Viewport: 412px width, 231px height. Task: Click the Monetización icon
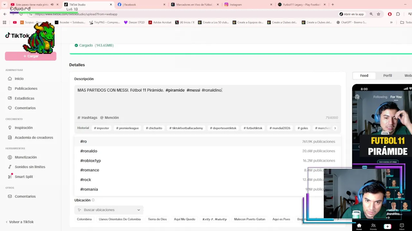(10, 157)
